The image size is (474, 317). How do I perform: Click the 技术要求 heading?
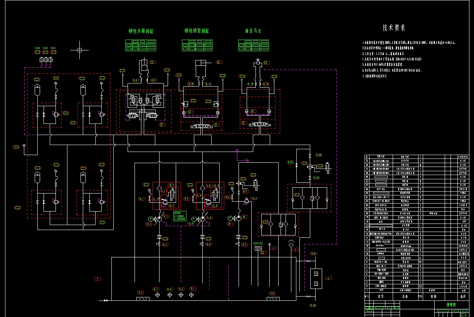394,28
